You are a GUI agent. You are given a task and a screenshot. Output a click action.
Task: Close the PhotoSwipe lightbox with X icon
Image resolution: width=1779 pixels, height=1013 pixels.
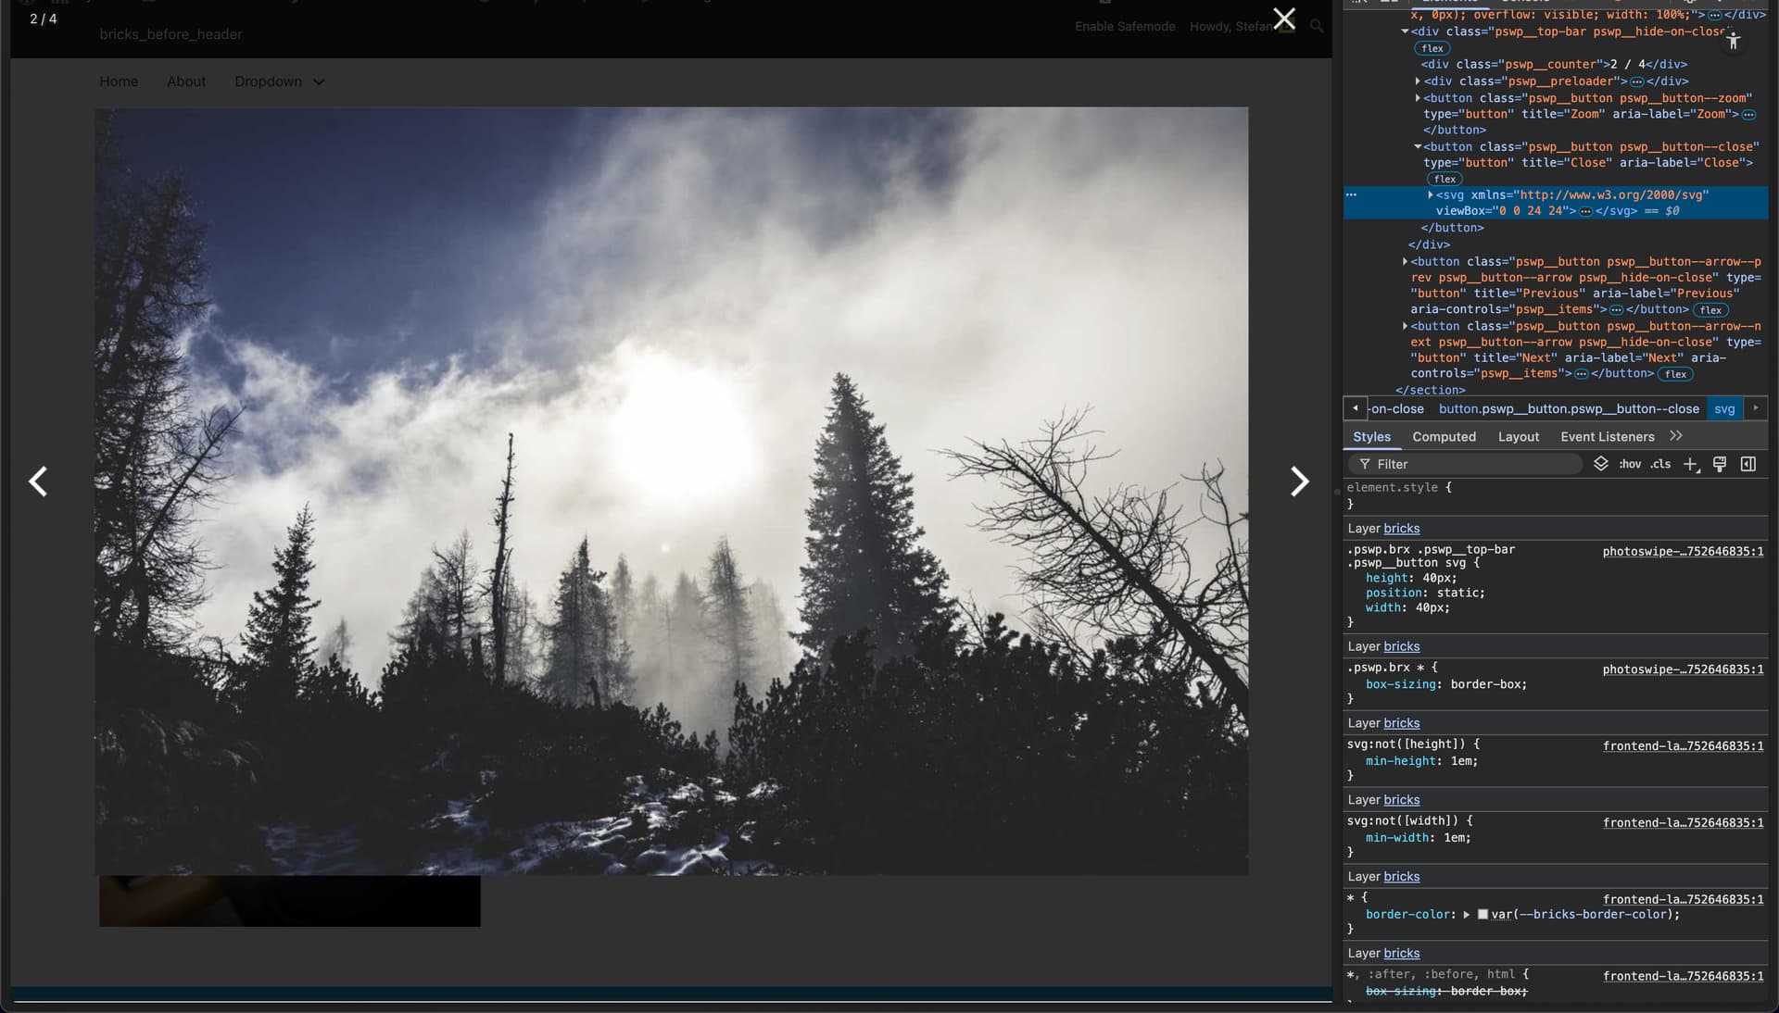coord(1284,19)
